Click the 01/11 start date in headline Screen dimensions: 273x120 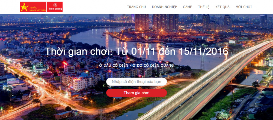(x=142, y=51)
